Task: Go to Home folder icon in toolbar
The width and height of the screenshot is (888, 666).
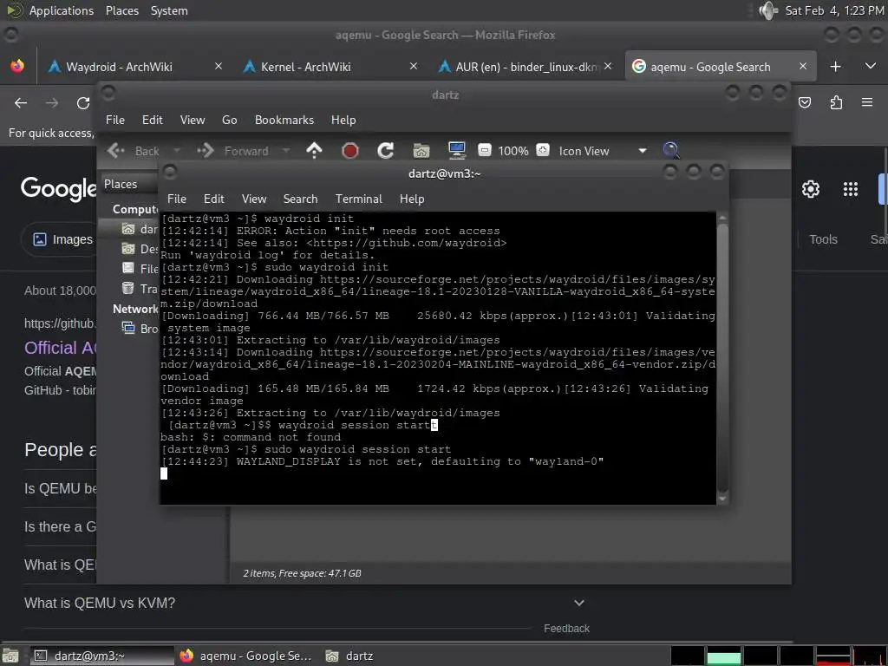Action: 421,150
